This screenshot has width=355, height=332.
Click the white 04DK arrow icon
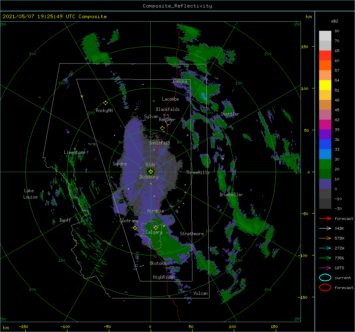pyautogui.click(x=325, y=229)
